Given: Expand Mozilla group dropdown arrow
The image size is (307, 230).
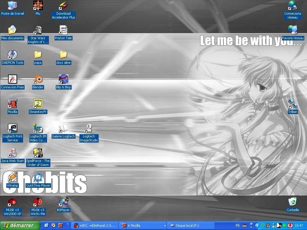Looking at the screenshot, I should (165, 226).
